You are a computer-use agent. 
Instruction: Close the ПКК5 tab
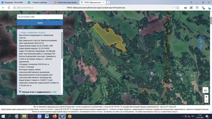[104, 3]
